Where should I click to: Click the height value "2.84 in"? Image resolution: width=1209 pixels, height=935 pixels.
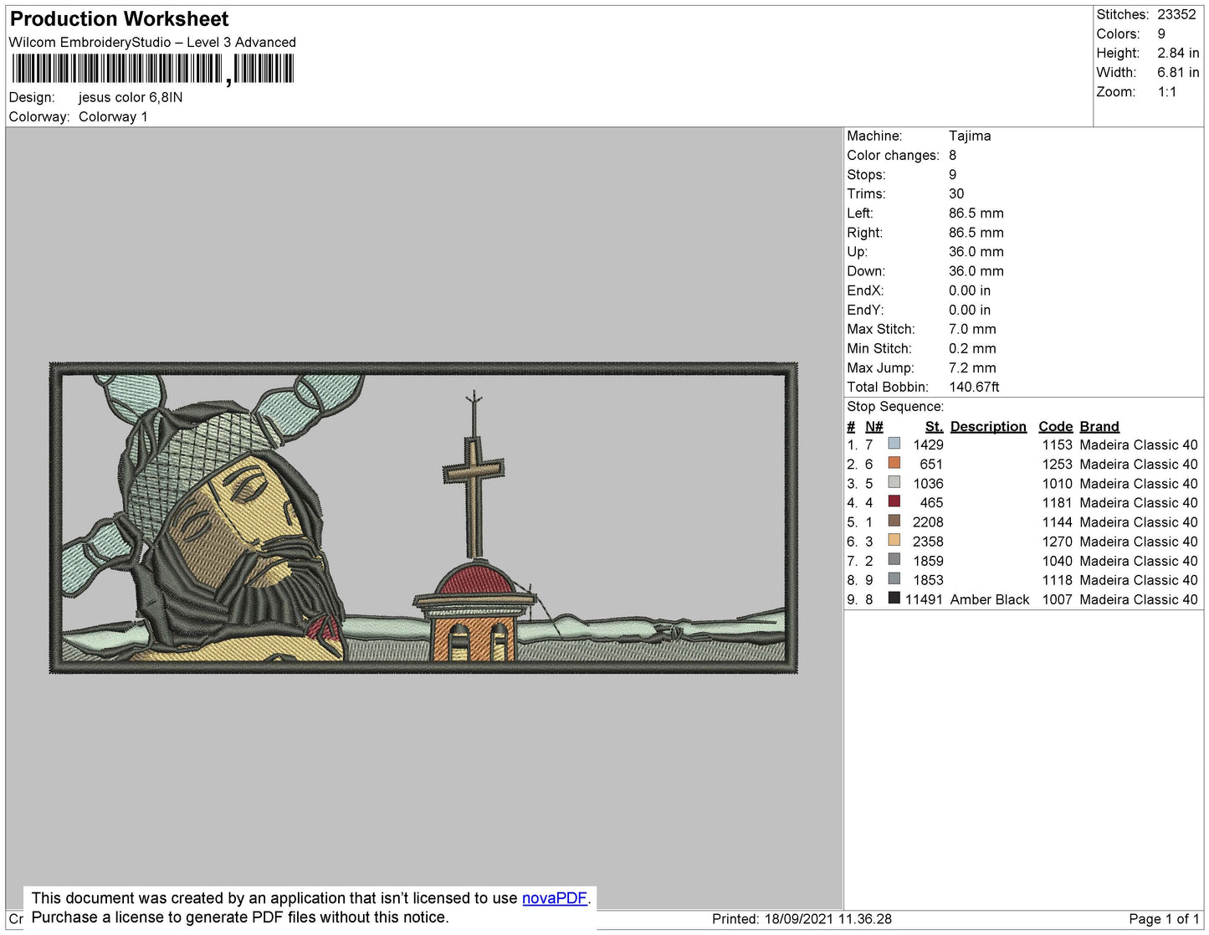pos(1178,54)
